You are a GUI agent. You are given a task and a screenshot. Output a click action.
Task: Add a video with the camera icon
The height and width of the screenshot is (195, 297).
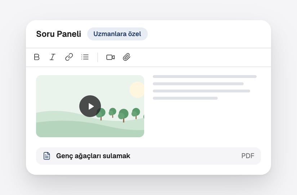(x=110, y=57)
